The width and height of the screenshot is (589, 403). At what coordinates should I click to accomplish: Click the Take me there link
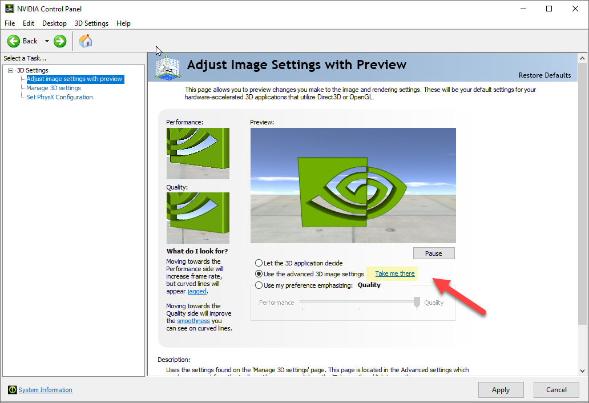[x=395, y=273]
